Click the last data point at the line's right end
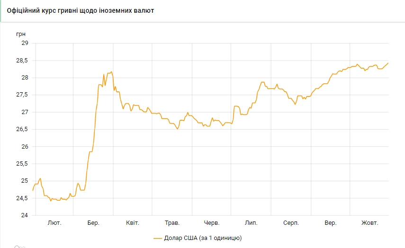Viewport: 405px width, 248px height. tap(388, 63)
